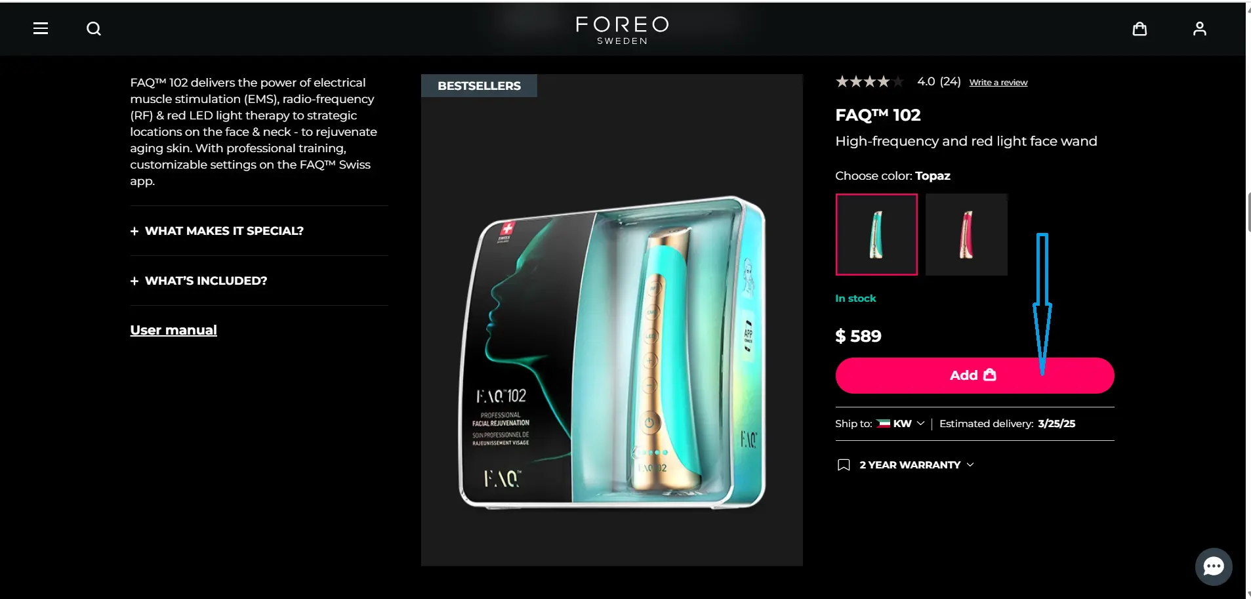Open the Ship to KW country dropdown
1251x599 pixels.
[901, 424]
